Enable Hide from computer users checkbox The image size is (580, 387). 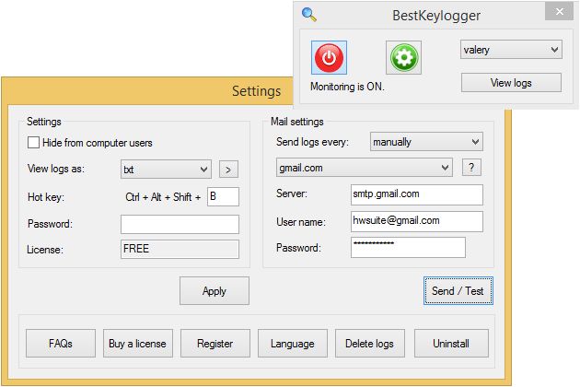click(x=34, y=143)
